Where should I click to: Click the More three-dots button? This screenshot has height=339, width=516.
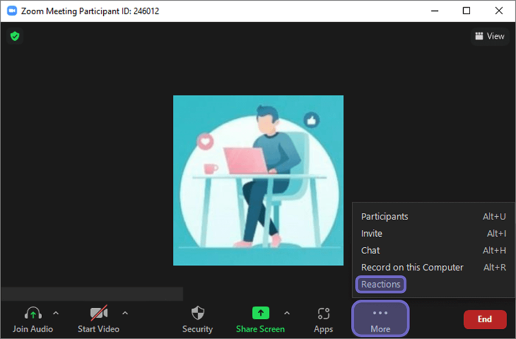tap(381, 318)
